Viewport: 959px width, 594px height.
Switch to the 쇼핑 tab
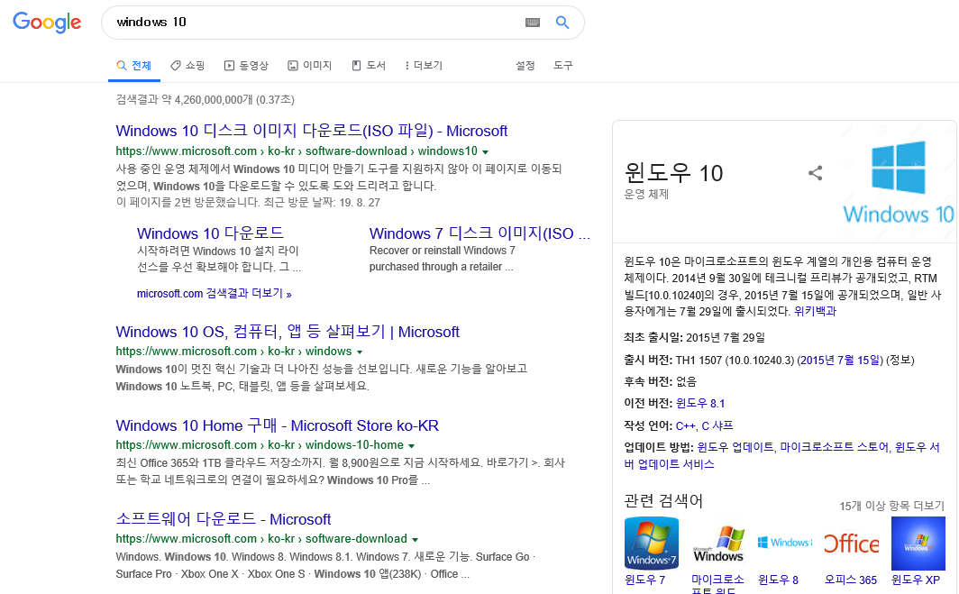(187, 66)
